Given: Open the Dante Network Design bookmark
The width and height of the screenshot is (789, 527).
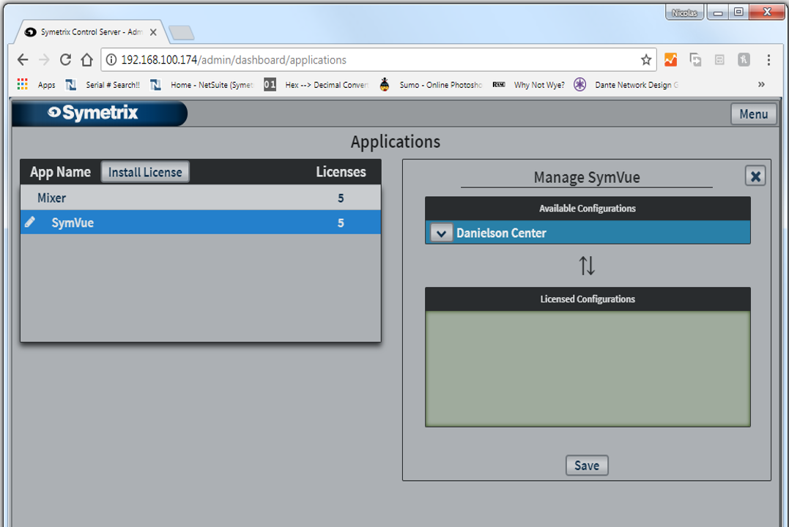Looking at the screenshot, I should coord(627,84).
